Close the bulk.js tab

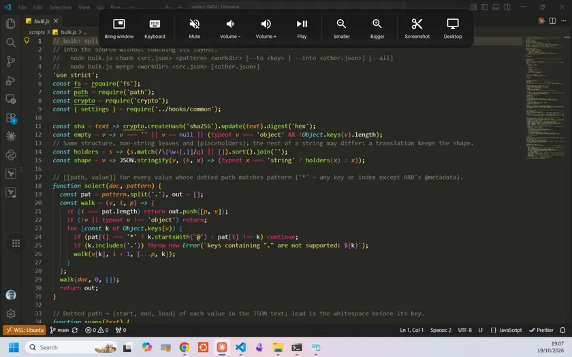[55, 21]
